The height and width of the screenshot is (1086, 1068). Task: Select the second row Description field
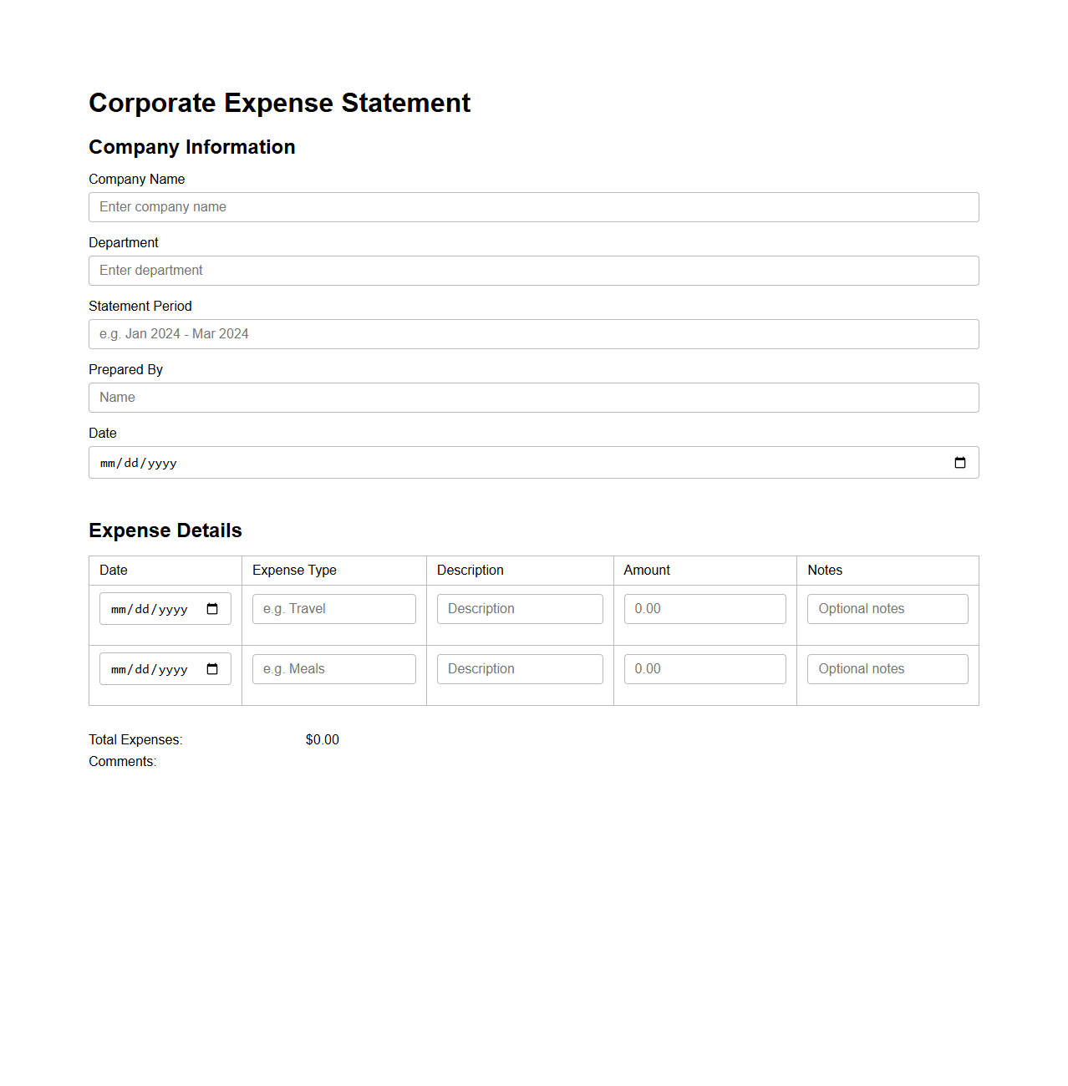coord(519,668)
